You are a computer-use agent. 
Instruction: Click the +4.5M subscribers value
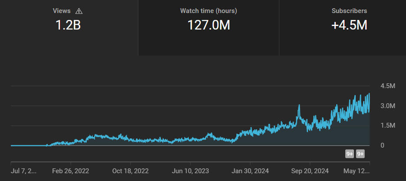(349, 26)
